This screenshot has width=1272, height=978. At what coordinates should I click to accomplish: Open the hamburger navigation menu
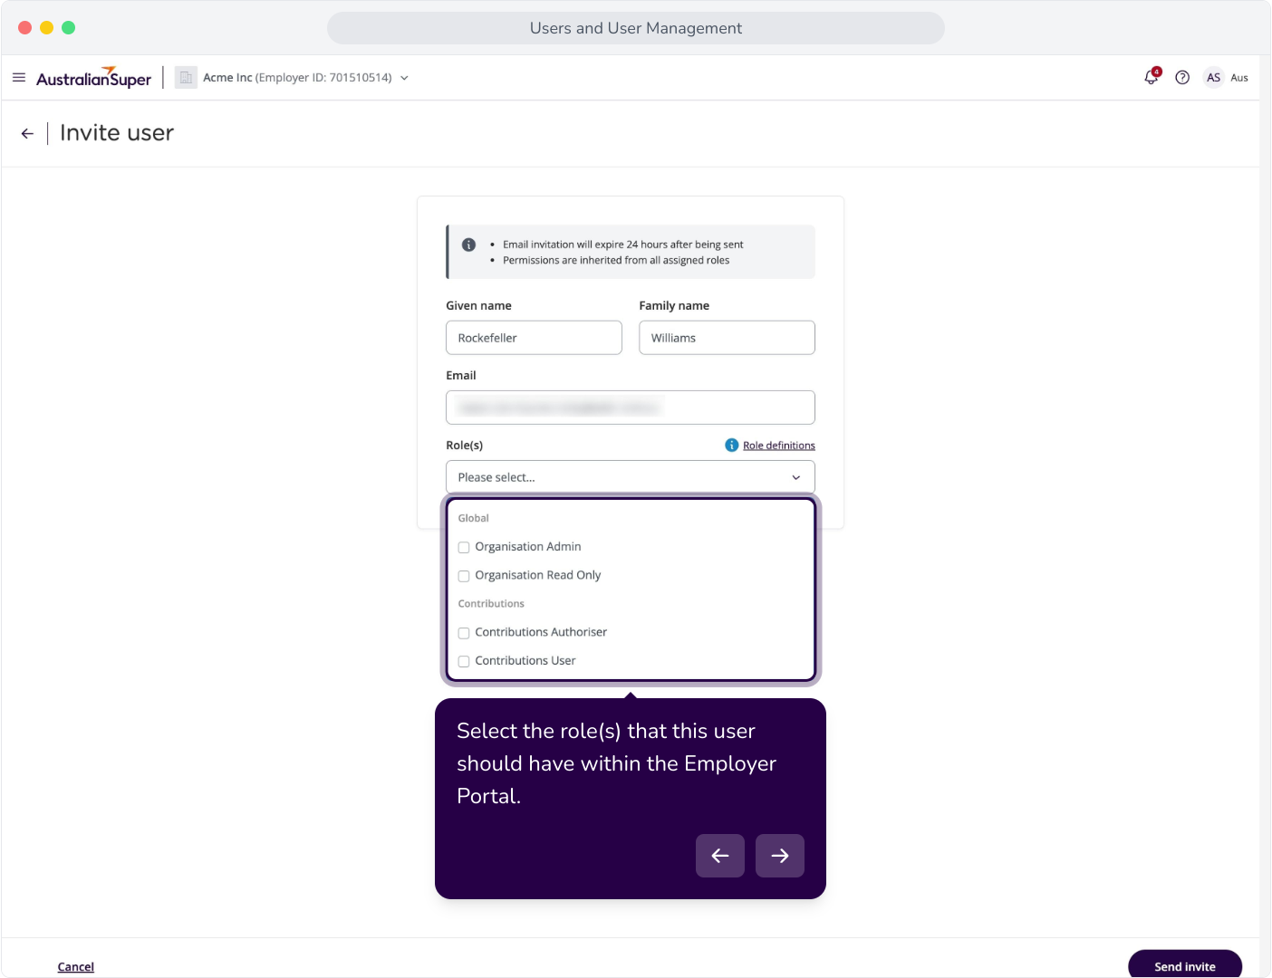pyautogui.click(x=19, y=78)
